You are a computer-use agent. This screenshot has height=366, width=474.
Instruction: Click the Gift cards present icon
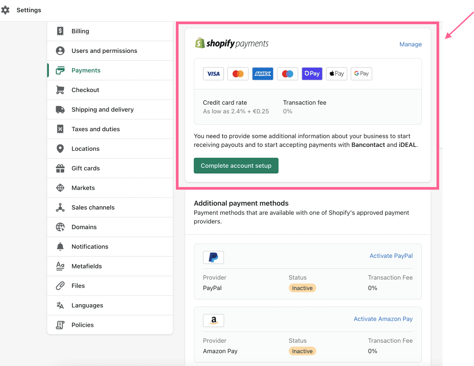pyautogui.click(x=60, y=168)
